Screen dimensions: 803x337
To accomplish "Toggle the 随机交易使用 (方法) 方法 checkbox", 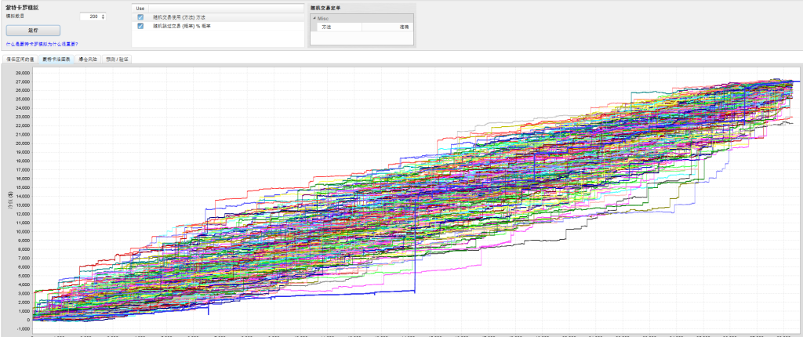I will click(x=140, y=17).
